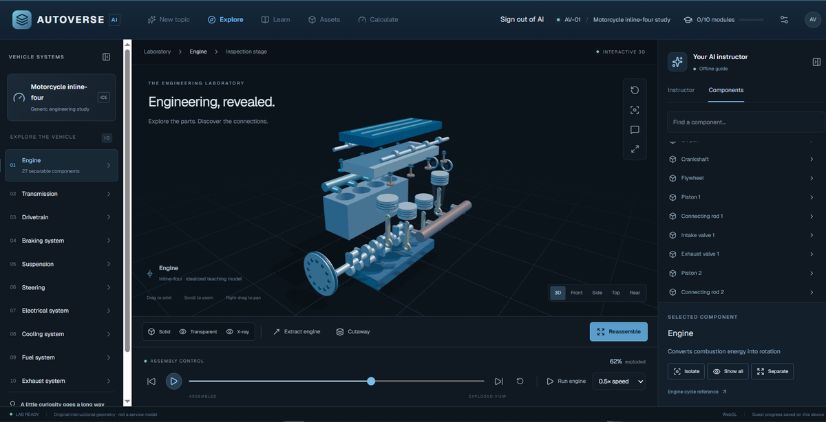
Task: Expand the Braking system row
Action: point(61,241)
